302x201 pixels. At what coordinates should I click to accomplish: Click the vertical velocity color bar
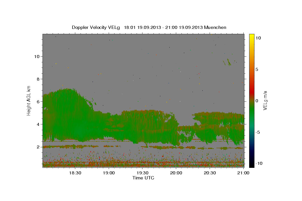point(251,101)
